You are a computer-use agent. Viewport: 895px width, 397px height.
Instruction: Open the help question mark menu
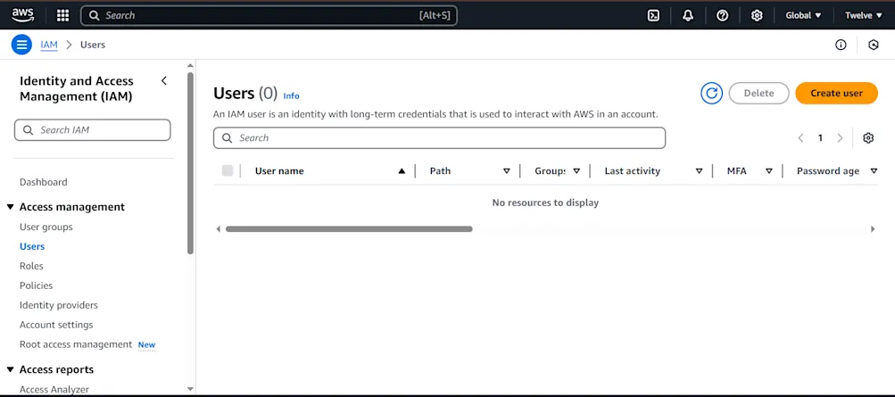point(722,15)
